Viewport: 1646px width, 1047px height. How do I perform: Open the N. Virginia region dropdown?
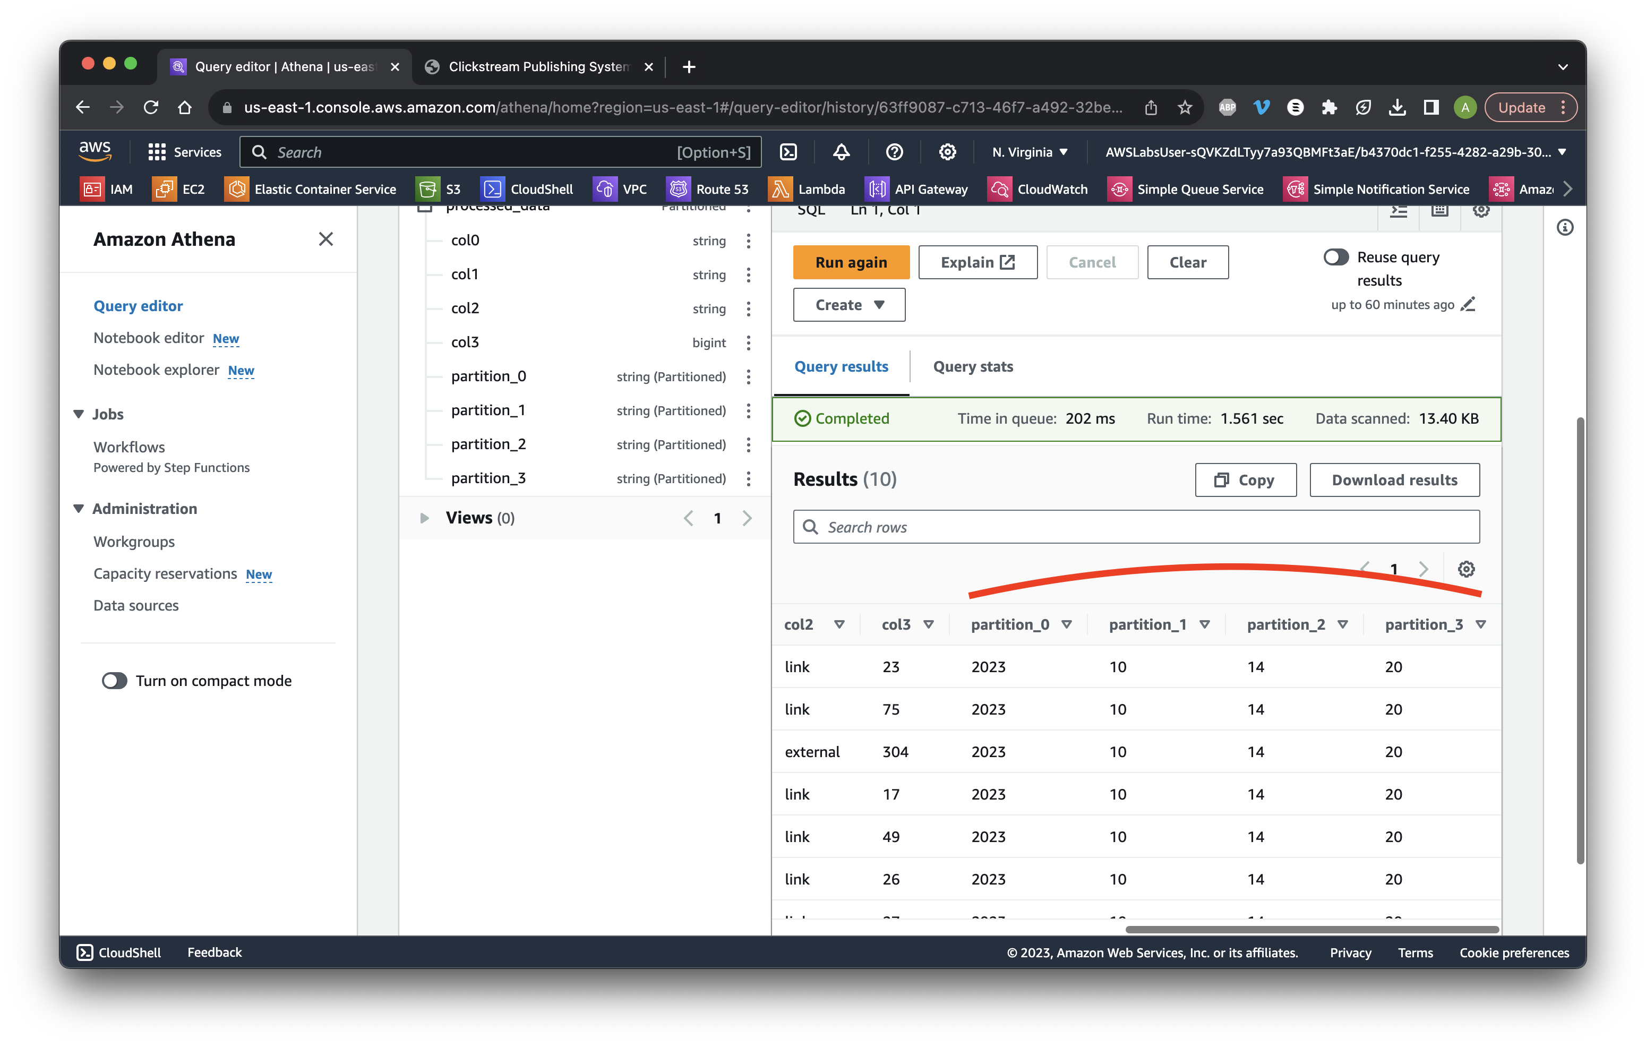tap(1030, 152)
